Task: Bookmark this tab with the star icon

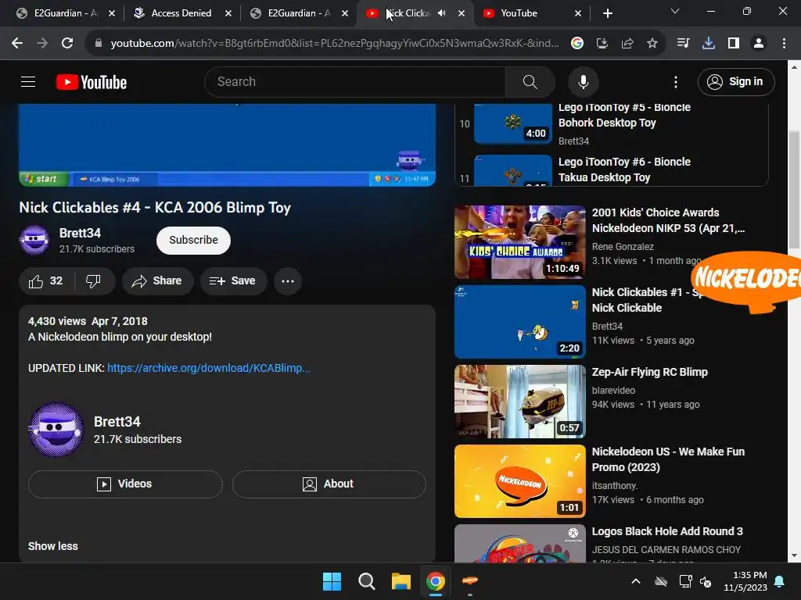Action: click(x=652, y=44)
